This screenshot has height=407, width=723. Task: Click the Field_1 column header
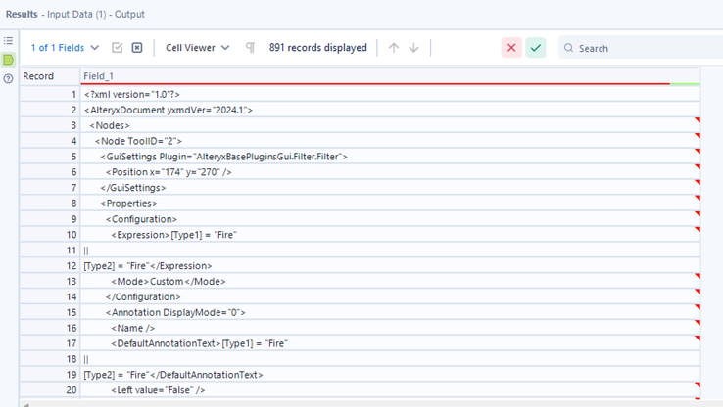[x=390, y=76]
